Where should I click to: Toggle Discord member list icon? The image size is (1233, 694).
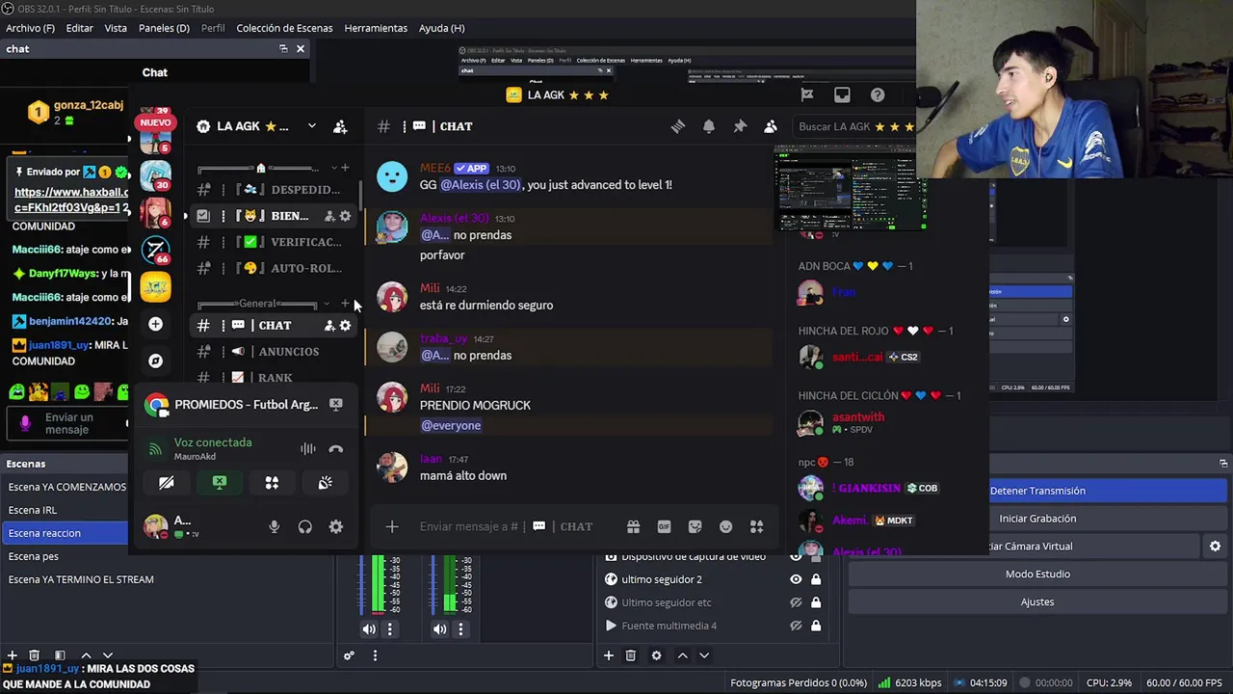pyautogui.click(x=771, y=126)
